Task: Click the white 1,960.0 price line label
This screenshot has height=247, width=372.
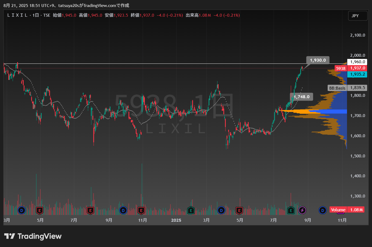Action: click(x=357, y=62)
